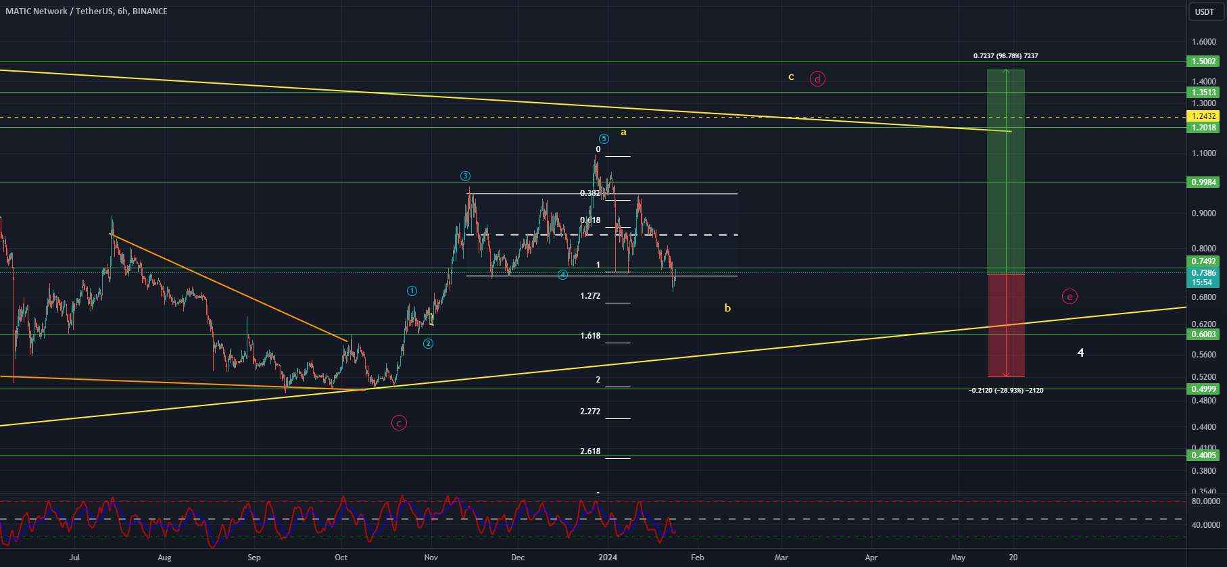Image resolution: width=1227 pixels, height=567 pixels.
Task: Select the 0.7492 price level label
Action: coord(1204,262)
